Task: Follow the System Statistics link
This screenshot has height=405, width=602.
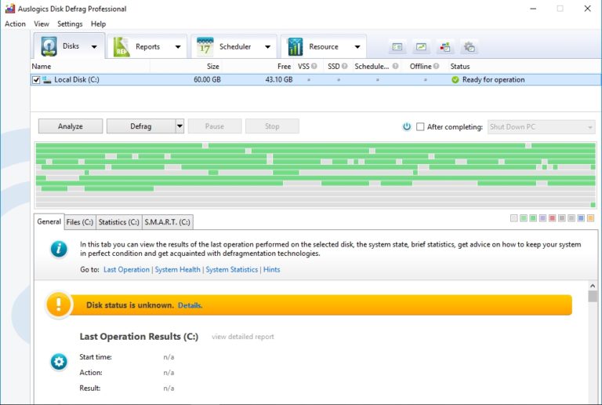Action: pos(231,270)
